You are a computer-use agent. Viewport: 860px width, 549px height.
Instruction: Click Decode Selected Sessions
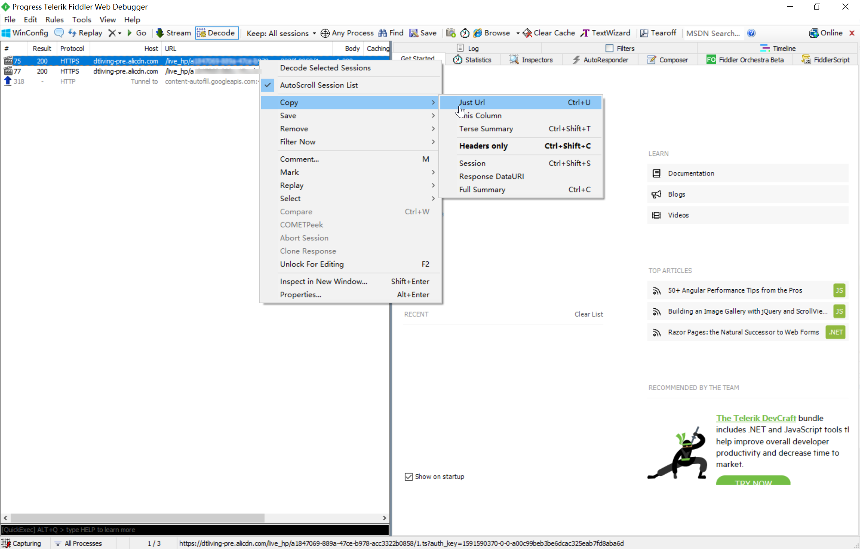[x=351, y=68]
